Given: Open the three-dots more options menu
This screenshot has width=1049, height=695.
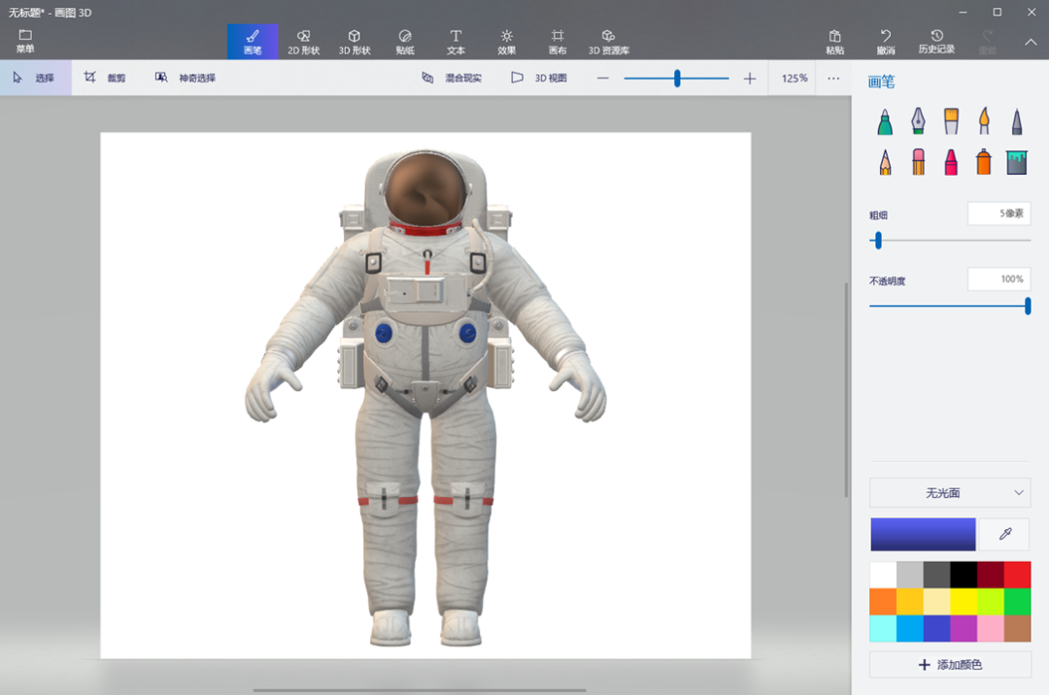Looking at the screenshot, I should [833, 78].
